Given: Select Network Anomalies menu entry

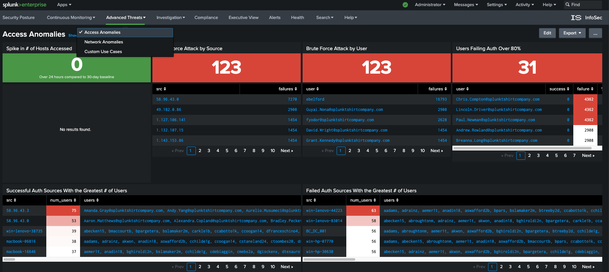Looking at the screenshot, I should pos(125,42).
